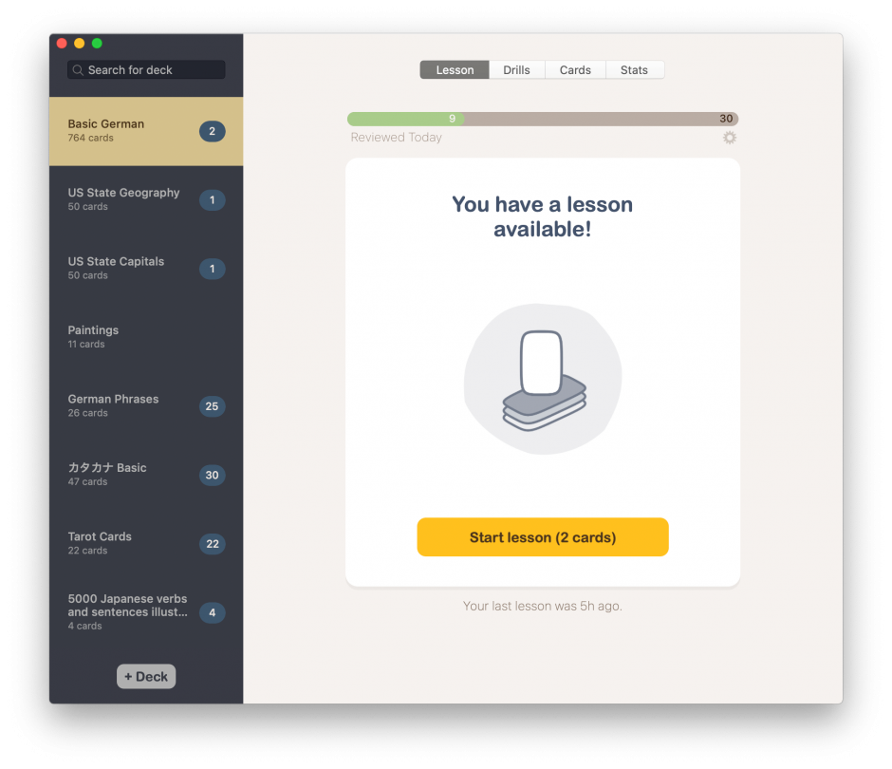The width and height of the screenshot is (892, 769).
Task: Click the magnifier icon in deck search
Action: coord(78,70)
